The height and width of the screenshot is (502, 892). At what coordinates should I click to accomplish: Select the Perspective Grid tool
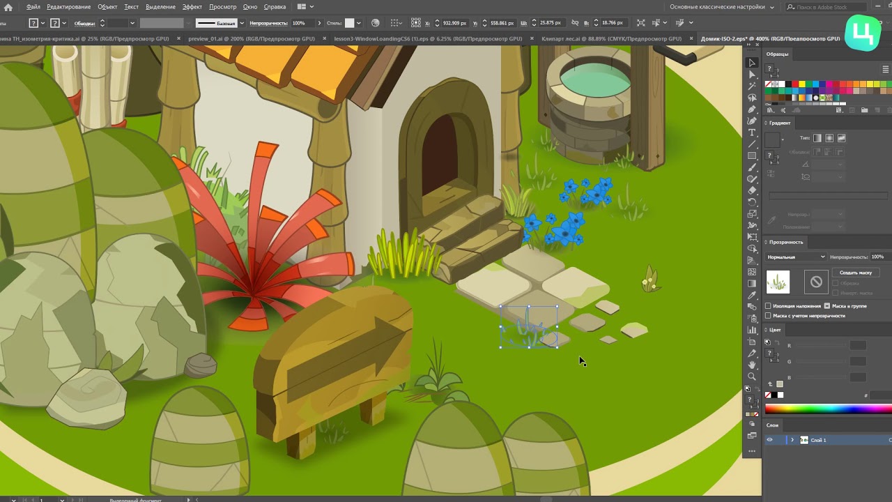tap(752, 260)
